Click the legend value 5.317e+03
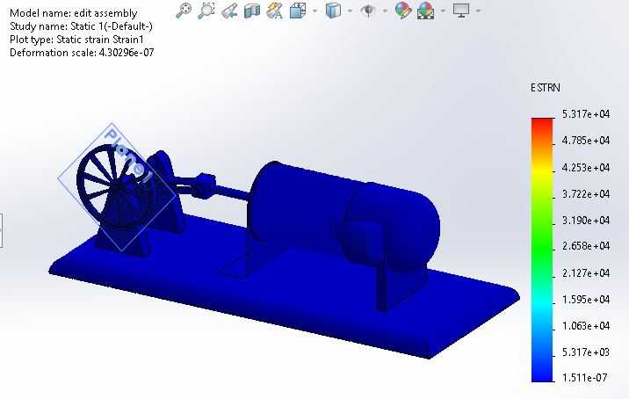Screen dimensions: 629x399 click(x=586, y=352)
